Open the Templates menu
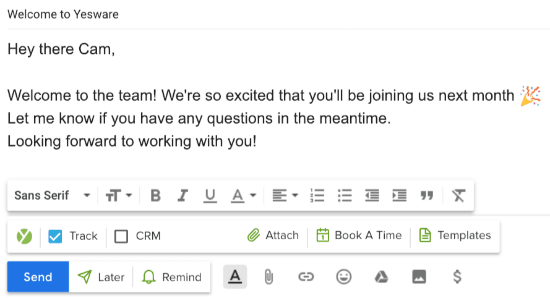550x298 pixels. tap(455, 236)
